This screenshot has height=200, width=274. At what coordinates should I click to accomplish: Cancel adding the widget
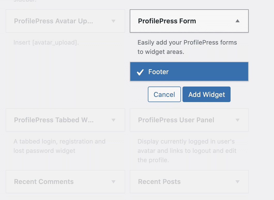point(164,94)
